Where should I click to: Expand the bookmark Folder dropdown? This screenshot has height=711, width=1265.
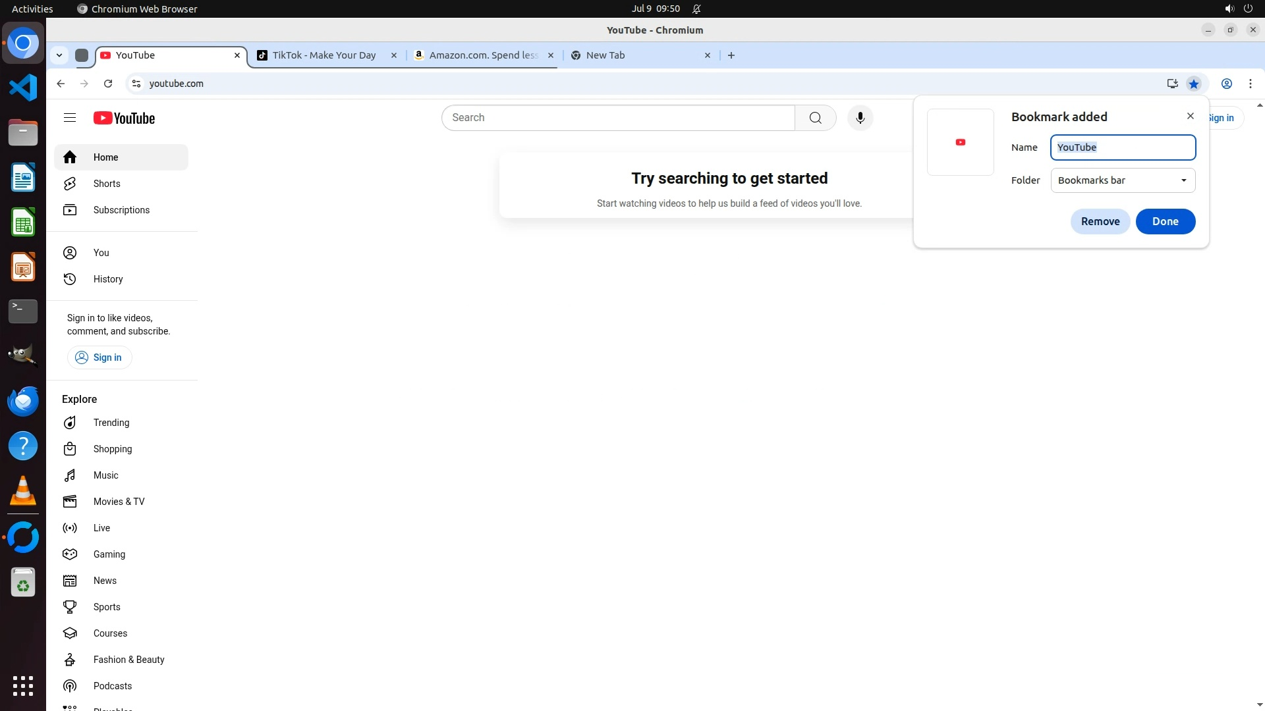(1123, 180)
